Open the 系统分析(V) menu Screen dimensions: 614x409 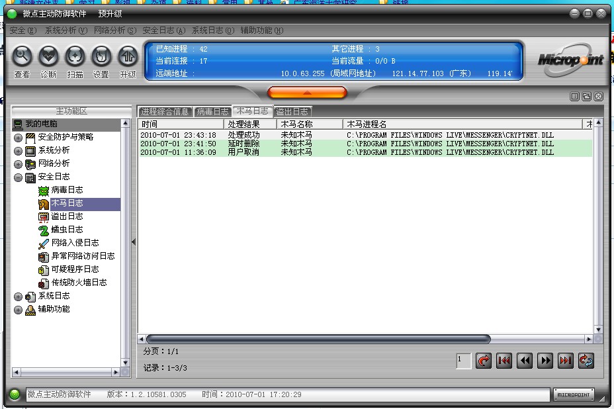(66, 30)
